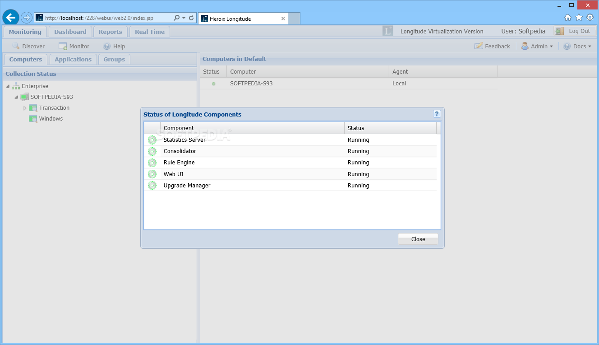The image size is (599, 345).
Task: Click the Rule Engine status gear icon
Action: point(152,163)
